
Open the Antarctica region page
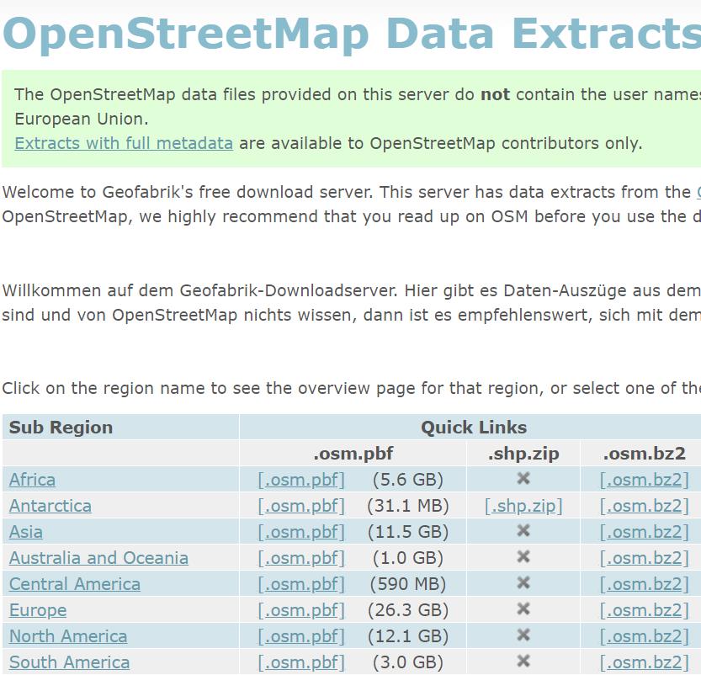[50, 506]
